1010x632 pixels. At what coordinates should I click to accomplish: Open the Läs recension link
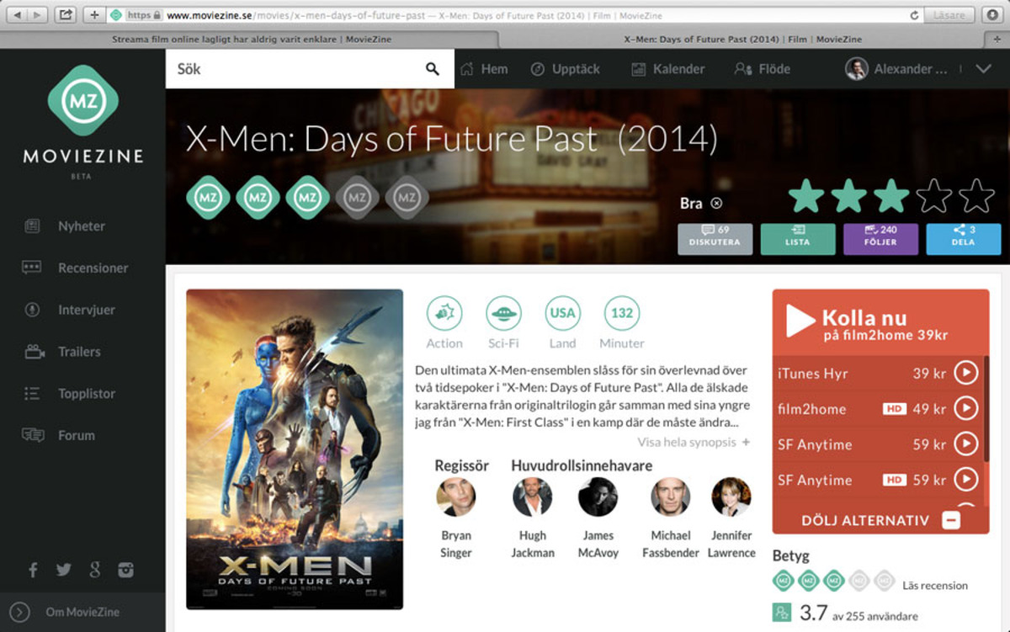click(934, 585)
